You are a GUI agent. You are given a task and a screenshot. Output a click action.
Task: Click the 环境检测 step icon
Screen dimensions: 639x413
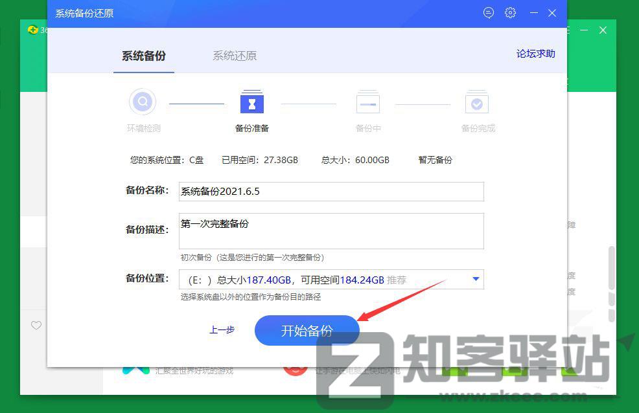pyautogui.click(x=143, y=102)
